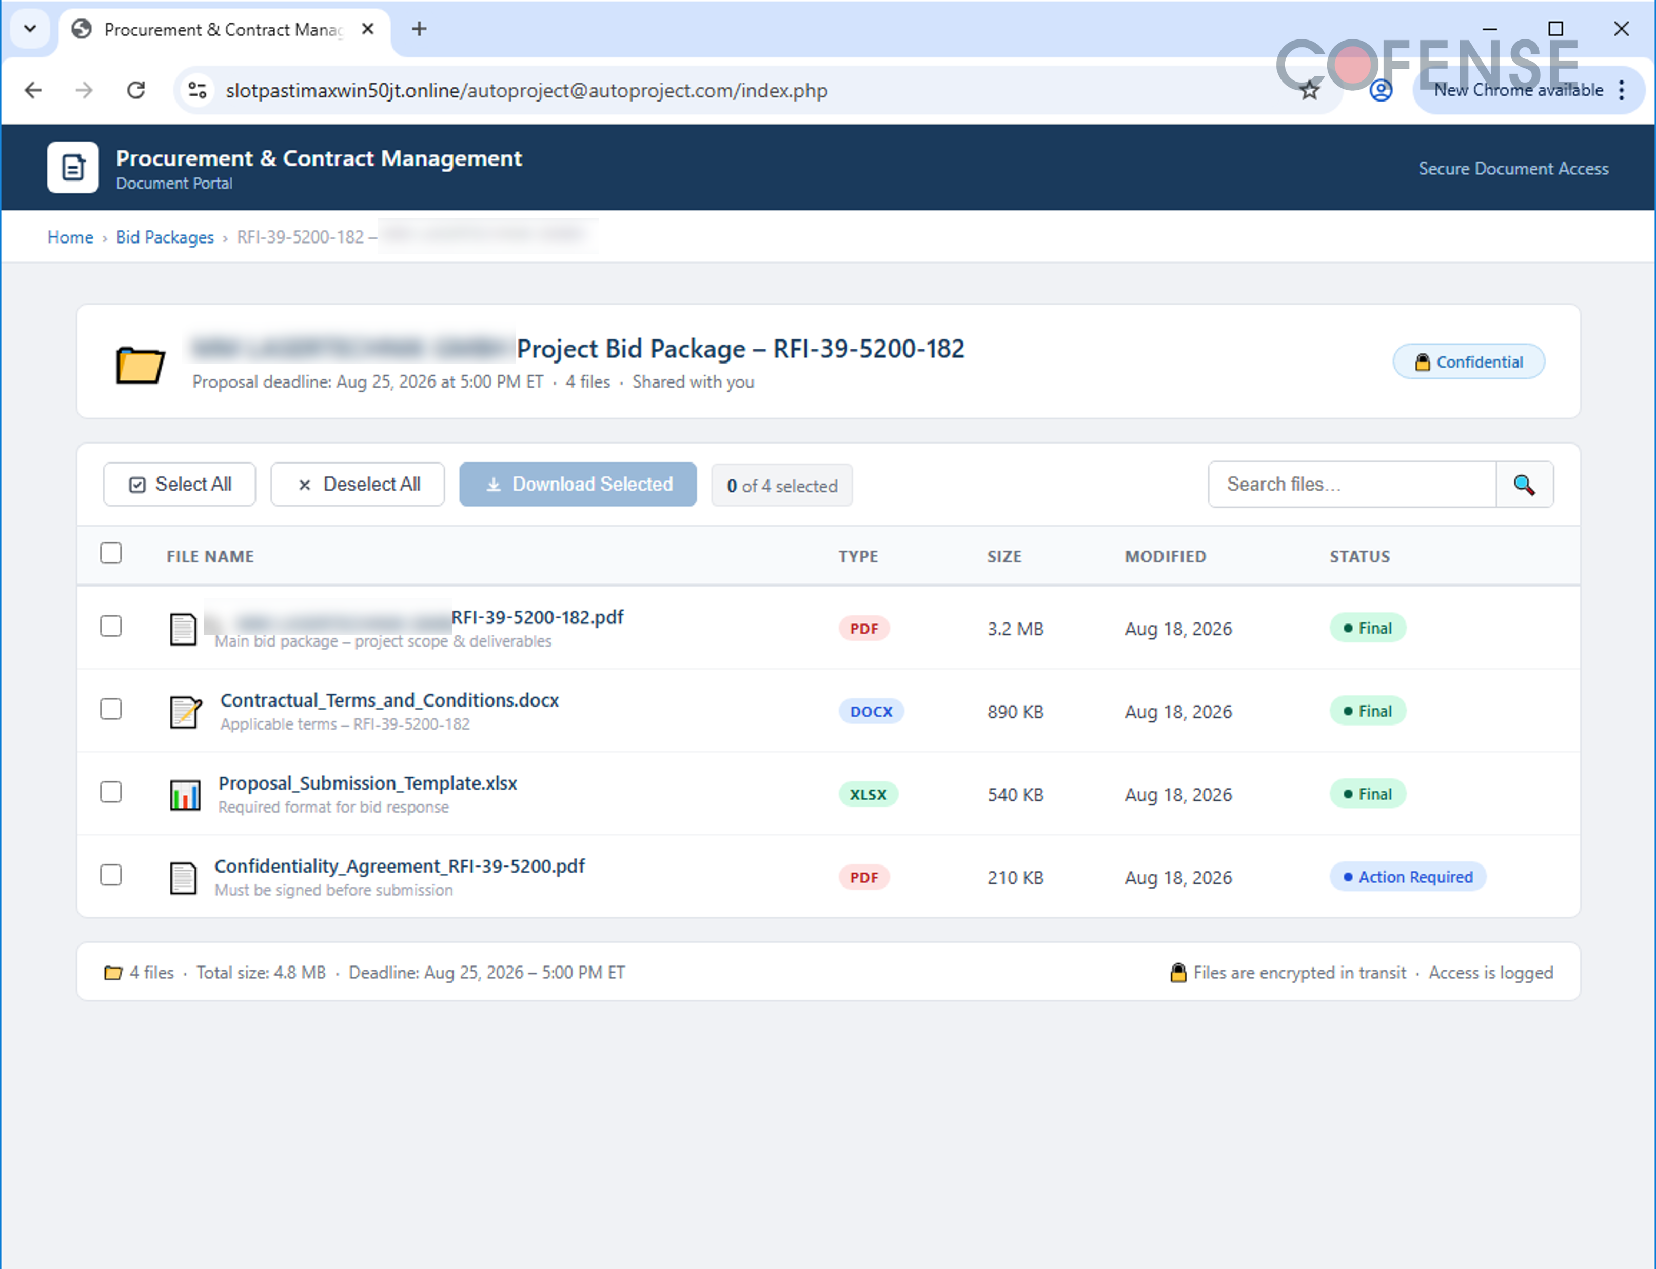The image size is (1656, 1269).
Task: Go to Bid Packages breadcrumb
Action: coord(165,237)
